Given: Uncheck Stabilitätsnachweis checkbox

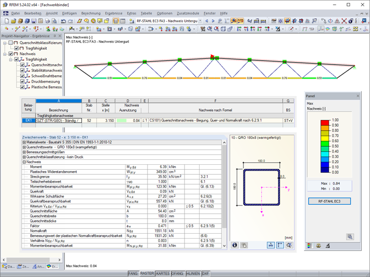Looking at the screenshot, I should tap(22, 70).
